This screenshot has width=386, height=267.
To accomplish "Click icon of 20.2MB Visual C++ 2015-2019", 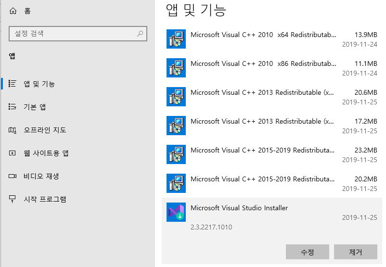I will [176, 183].
